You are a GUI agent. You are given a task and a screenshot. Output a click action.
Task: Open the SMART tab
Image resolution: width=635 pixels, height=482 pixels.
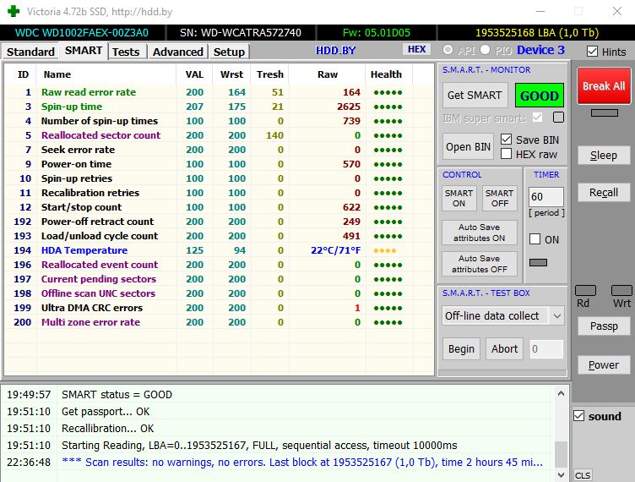[x=84, y=51]
